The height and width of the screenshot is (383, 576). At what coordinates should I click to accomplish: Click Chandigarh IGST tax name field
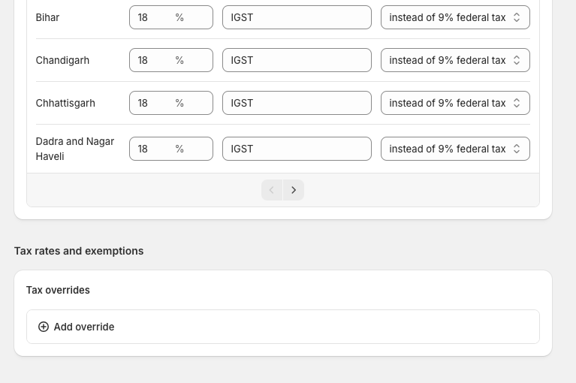[x=297, y=60]
